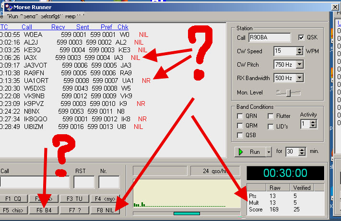Enable the QSK checkbox

301,38
